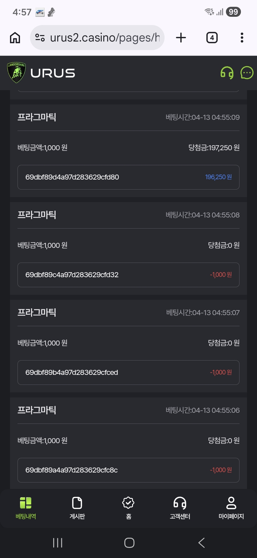This screenshot has height=558, width=257.
Task: Open a new browser tab
Action: [181, 38]
